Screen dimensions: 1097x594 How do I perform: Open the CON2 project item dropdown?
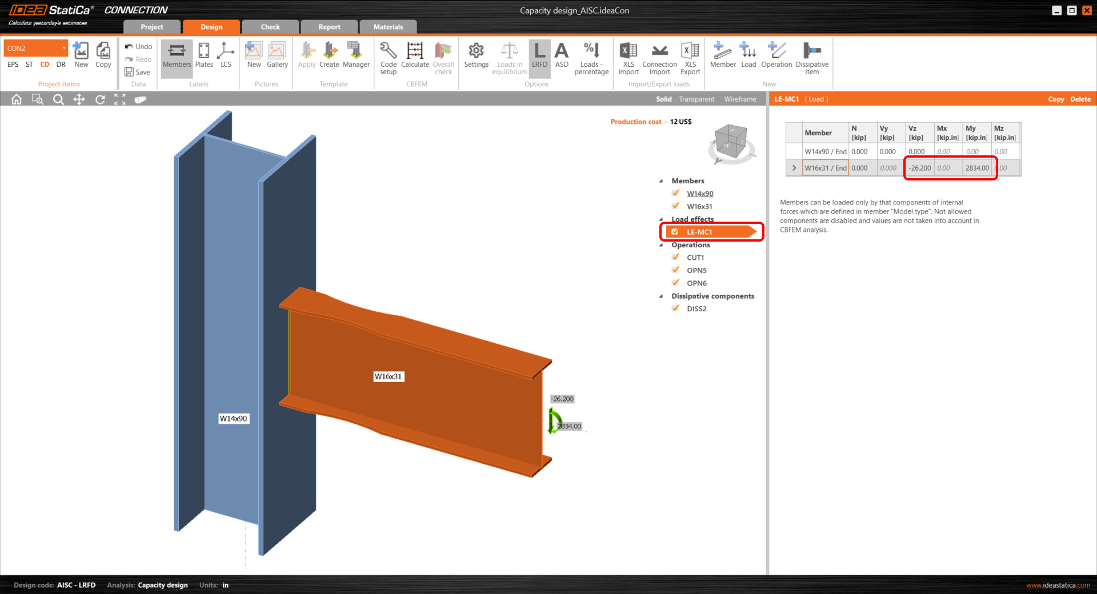[64, 48]
